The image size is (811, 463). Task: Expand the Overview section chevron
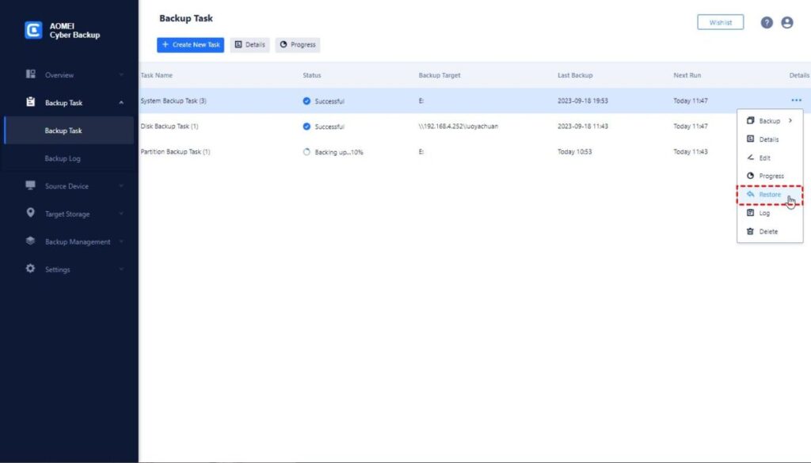pyautogui.click(x=121, y=75)
